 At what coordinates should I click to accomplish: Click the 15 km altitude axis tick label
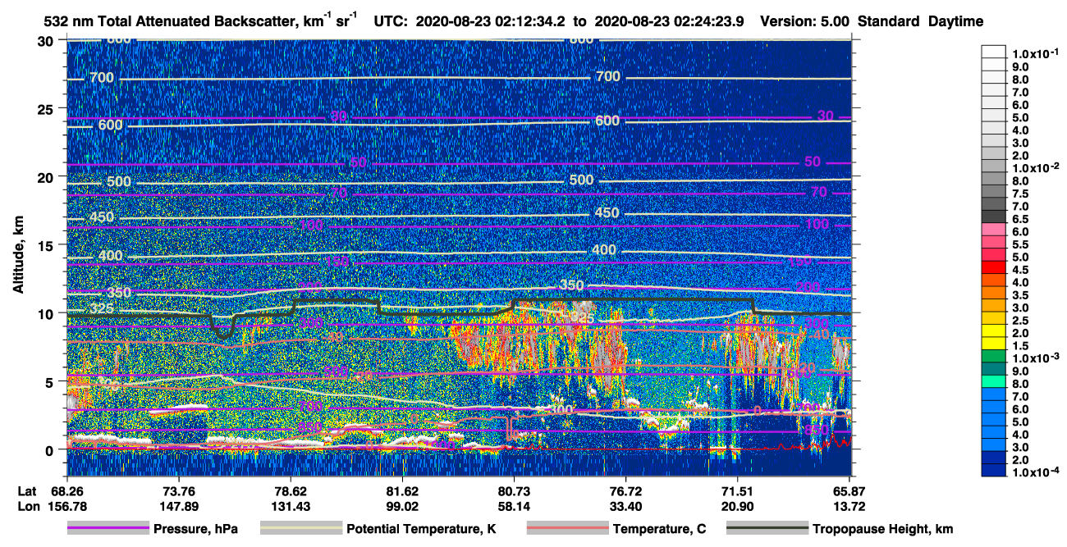pyautogui.click(x=47, y=245)
